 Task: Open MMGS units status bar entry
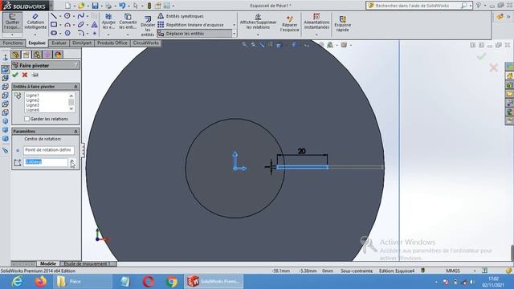coord(453,271)
